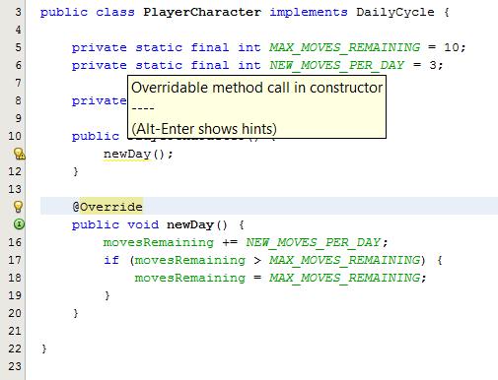Viewport: 498px width, 380px height.
Task: Click the 'if' keyword on line 17
Action: point(110,260)
